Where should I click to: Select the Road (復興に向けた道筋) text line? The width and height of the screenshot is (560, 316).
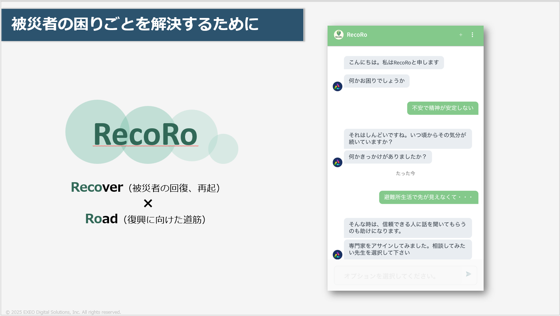point(145,219)
